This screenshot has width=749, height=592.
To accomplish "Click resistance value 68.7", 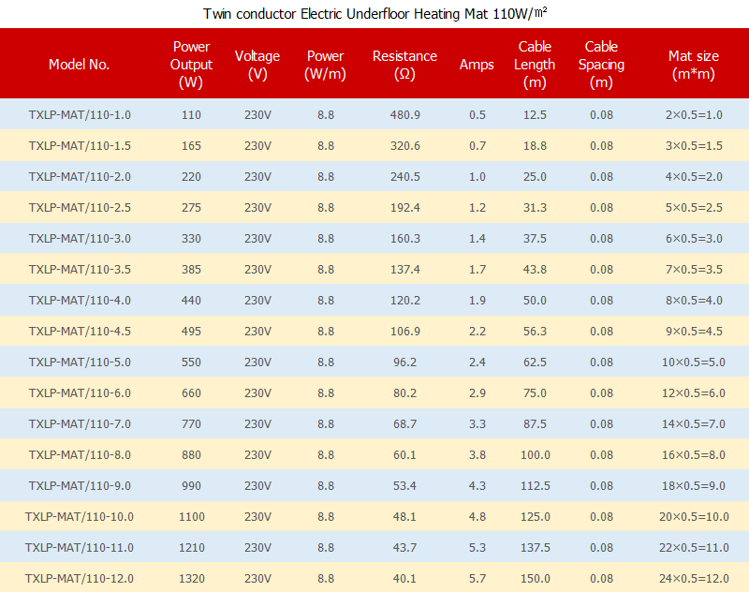I will click(404, 423).
